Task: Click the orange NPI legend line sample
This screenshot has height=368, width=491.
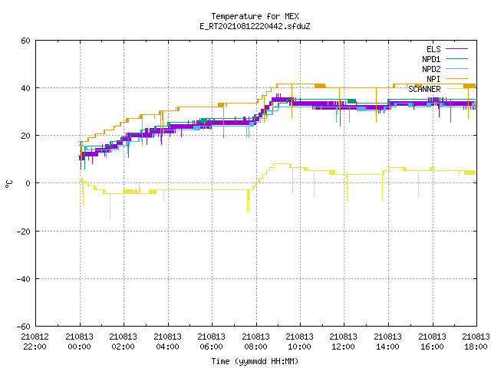Action: click(x=456, y=79)
